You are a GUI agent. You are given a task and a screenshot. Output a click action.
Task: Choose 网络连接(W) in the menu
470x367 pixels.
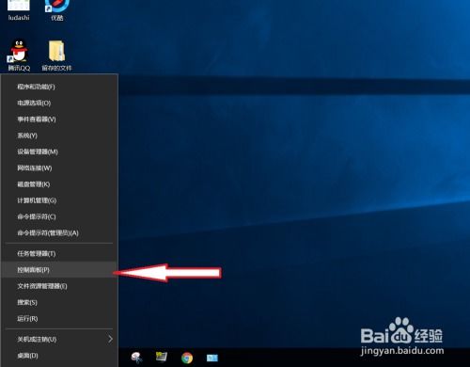coord(59,168)
